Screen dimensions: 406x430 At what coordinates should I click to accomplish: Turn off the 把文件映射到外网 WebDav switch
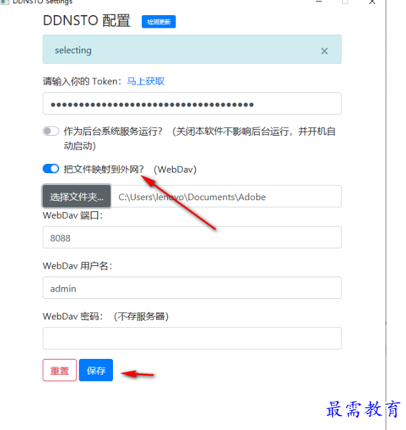(51, 169)
